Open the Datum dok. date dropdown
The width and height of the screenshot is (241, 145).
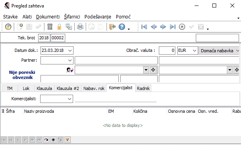click(x=70, y=51)
